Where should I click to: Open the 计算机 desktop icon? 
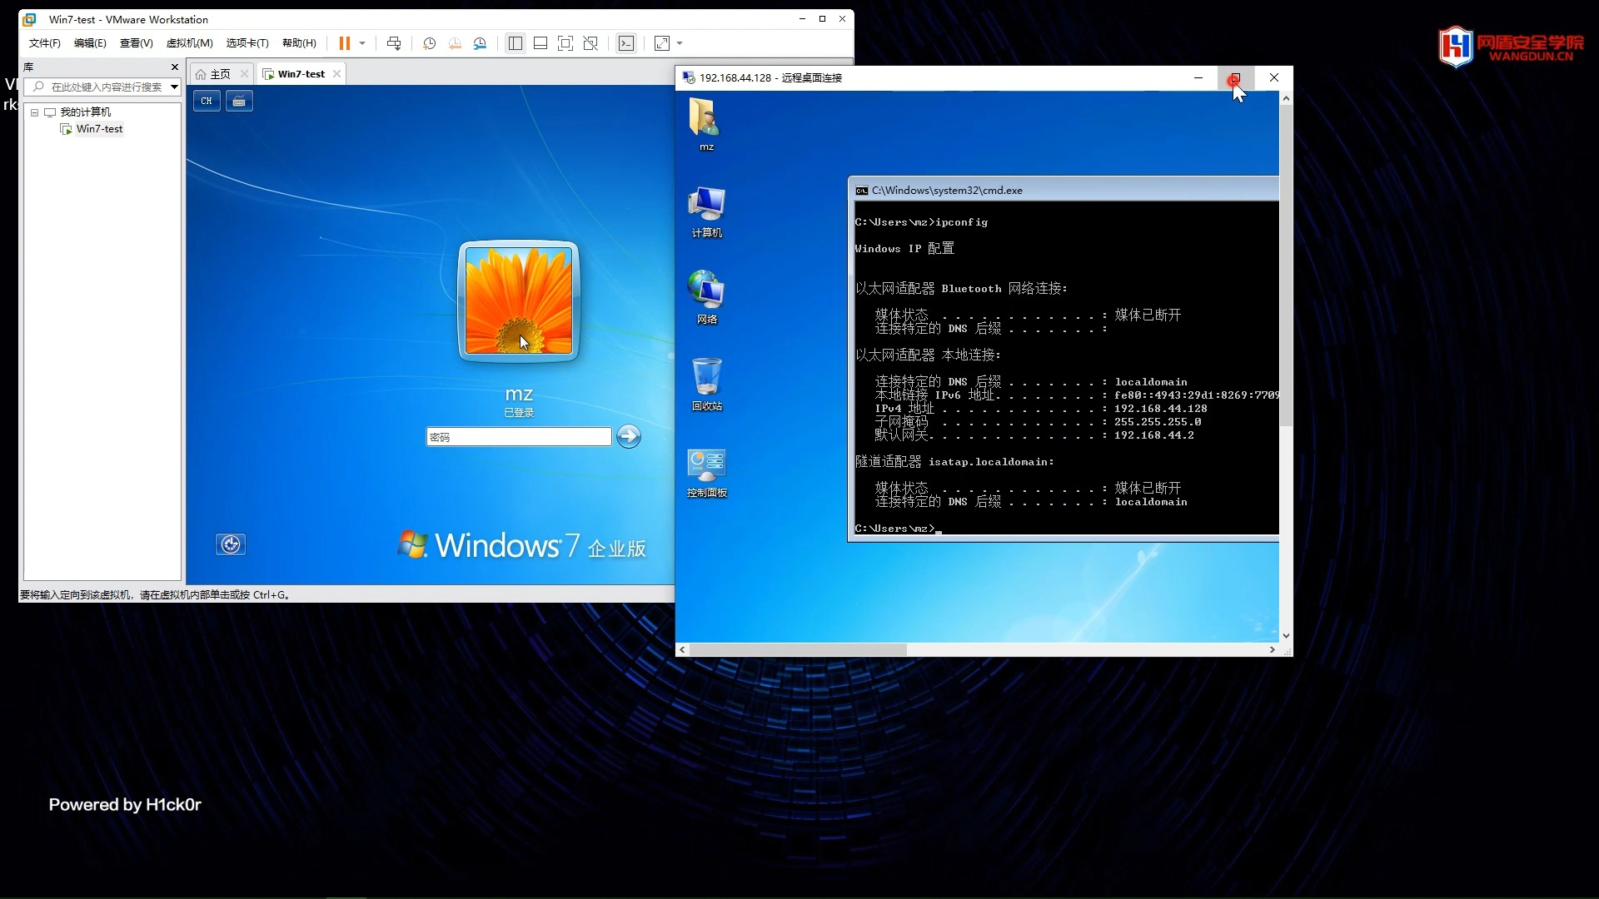(x=706, y=212)
